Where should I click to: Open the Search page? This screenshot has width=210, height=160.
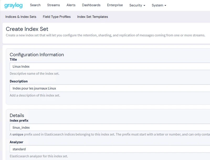pos(35,5)
